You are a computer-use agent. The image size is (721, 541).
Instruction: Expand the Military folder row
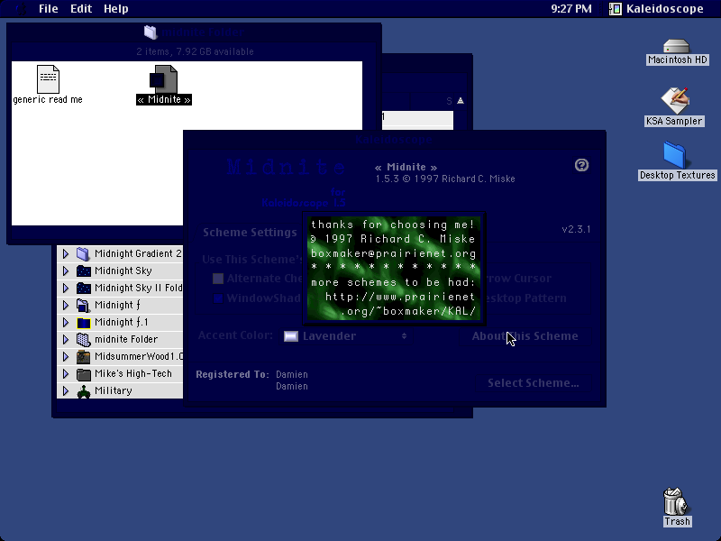pyautogui.click(x=66, y=391)
